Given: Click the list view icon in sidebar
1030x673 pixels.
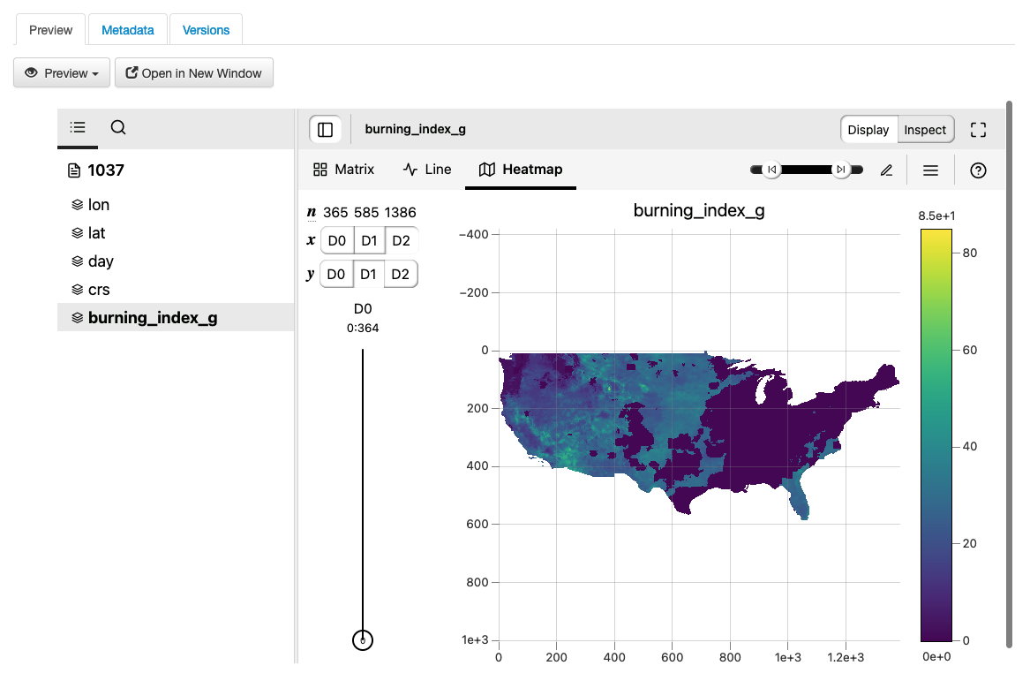Looking at the screenshot, I should tap(78, 127).
